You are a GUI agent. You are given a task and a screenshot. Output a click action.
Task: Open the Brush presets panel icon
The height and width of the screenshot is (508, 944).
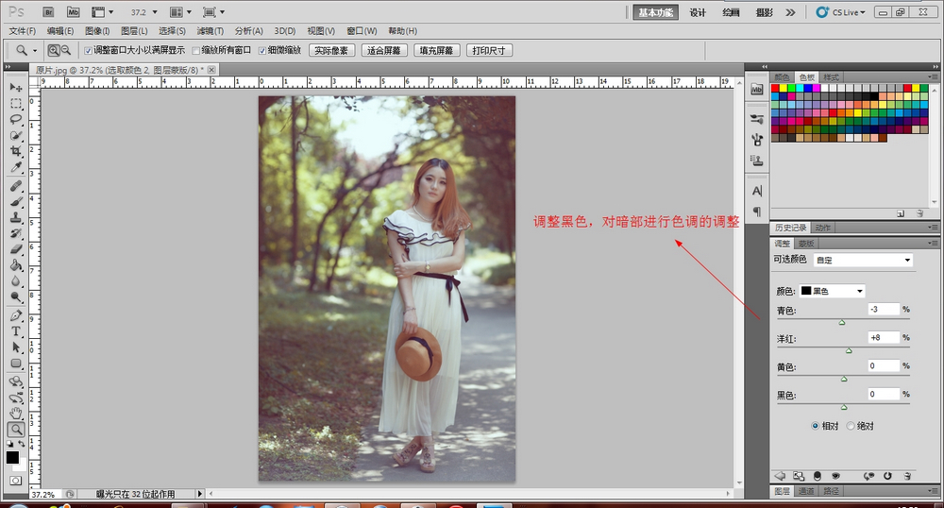pyautogui.click(x=757, y=119)
